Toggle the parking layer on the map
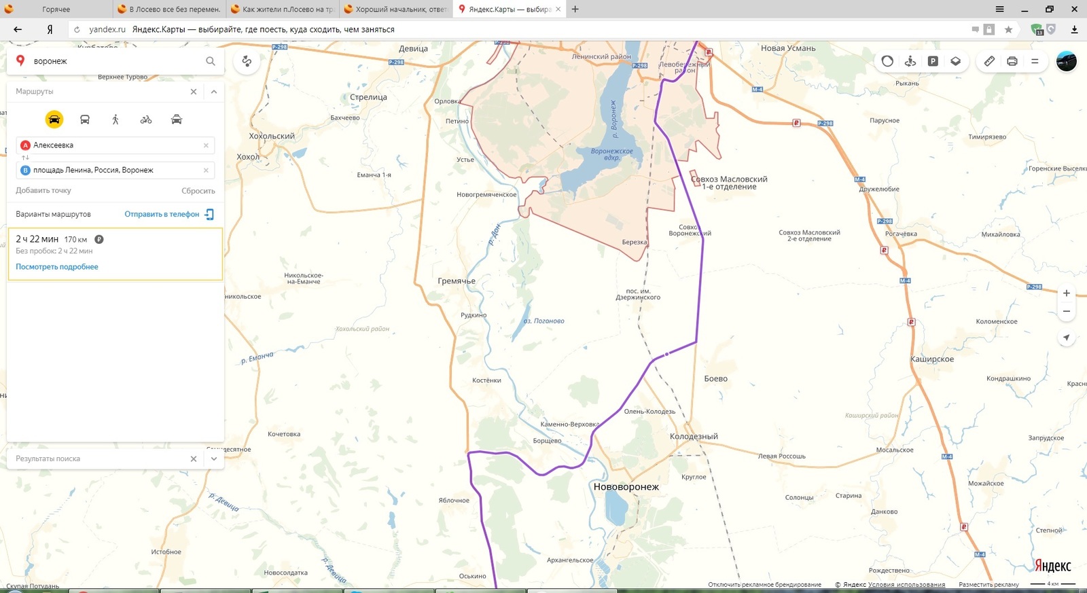 click(933, 61)
